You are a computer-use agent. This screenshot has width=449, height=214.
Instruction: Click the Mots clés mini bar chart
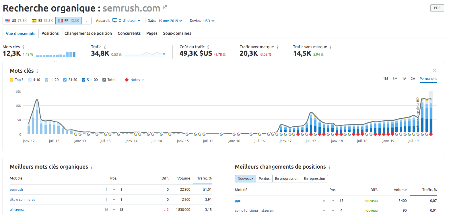tap(56, 54)
